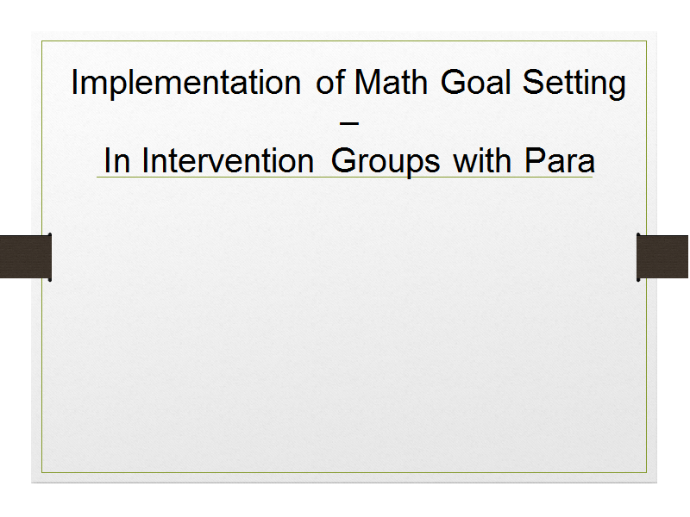The image size is (690, 517).
Task: Click the word "Groups" in second line
Action: point(385,162)
